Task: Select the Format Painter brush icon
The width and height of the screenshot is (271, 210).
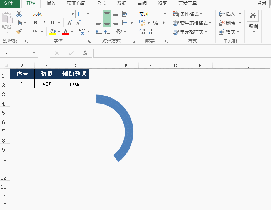Action: coord(19,32)
